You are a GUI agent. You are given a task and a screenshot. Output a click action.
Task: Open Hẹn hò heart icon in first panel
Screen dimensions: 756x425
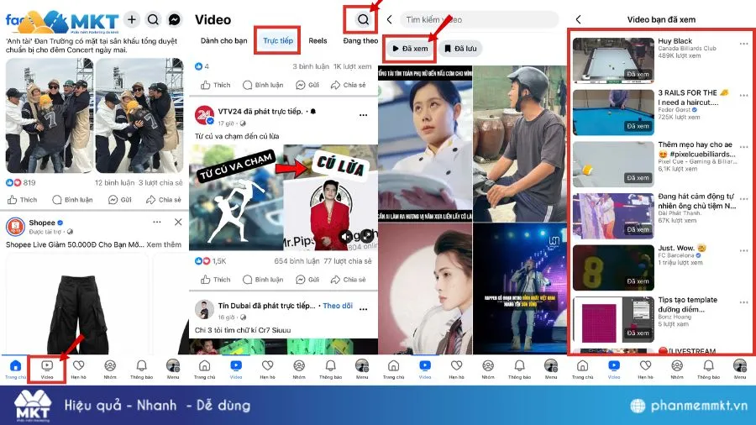(x=78, y=370)
